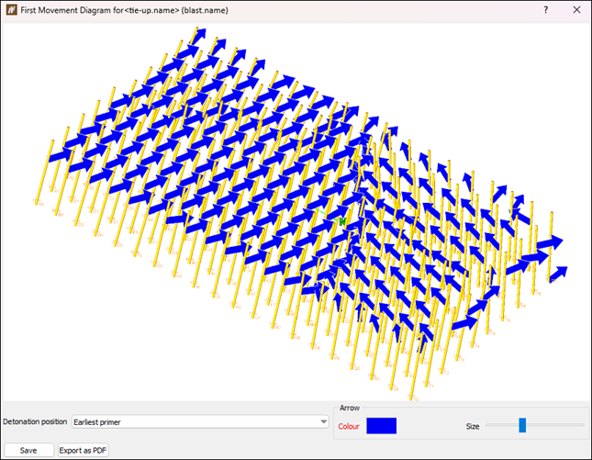Save the movement diagram
The height and width of the screenshot is (460, 592).
click(x=28, y=451)
